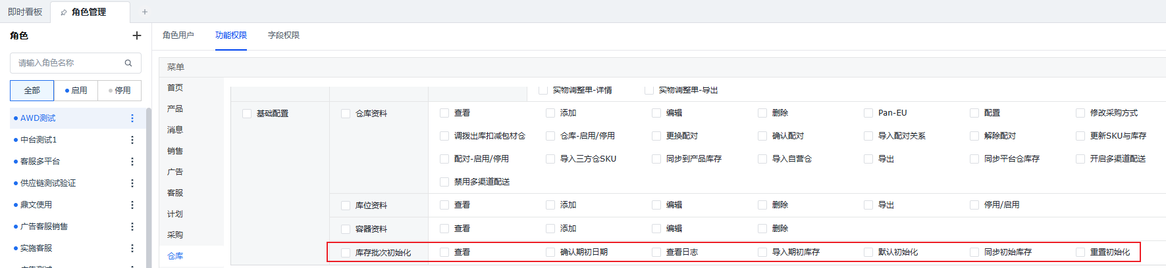Check the 基础配置 checkbox
The width and height of the screenshot is (1166, 268).
247,114
